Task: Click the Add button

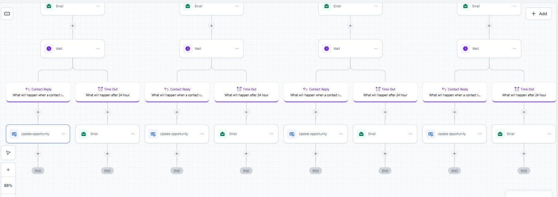Action: click(x=539, y=14)
